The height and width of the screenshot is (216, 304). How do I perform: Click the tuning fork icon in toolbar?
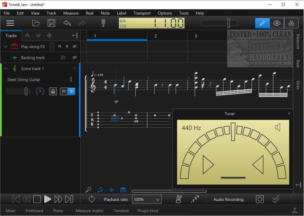(104, 23)
